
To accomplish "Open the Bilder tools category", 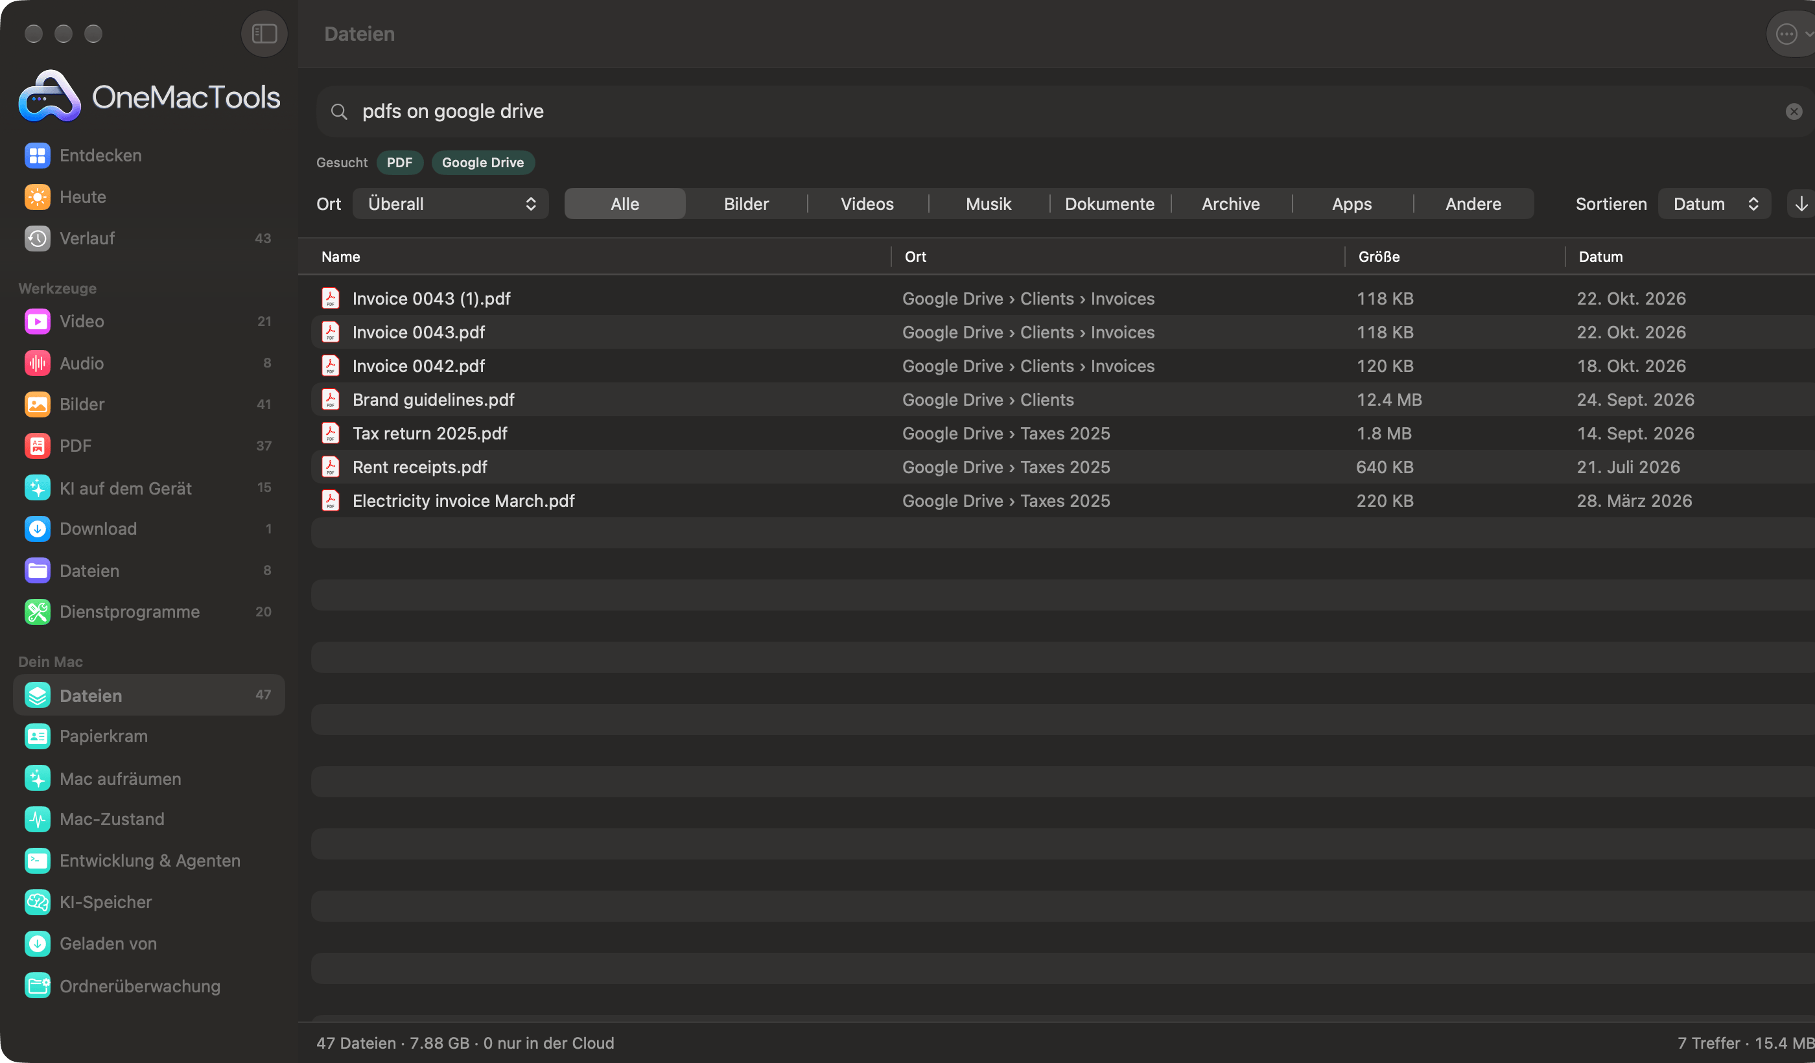I will coord(149,404).
